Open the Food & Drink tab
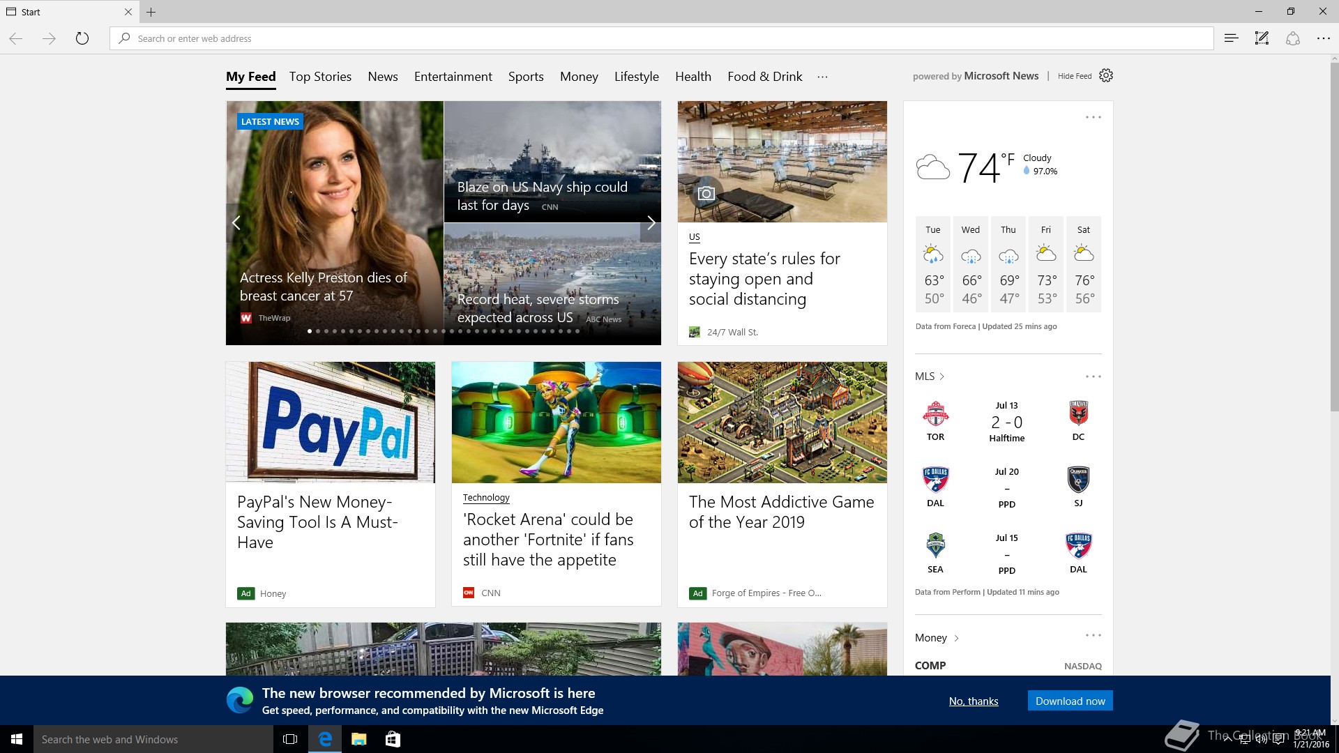 pyautogui.click(x=765, y=77)
